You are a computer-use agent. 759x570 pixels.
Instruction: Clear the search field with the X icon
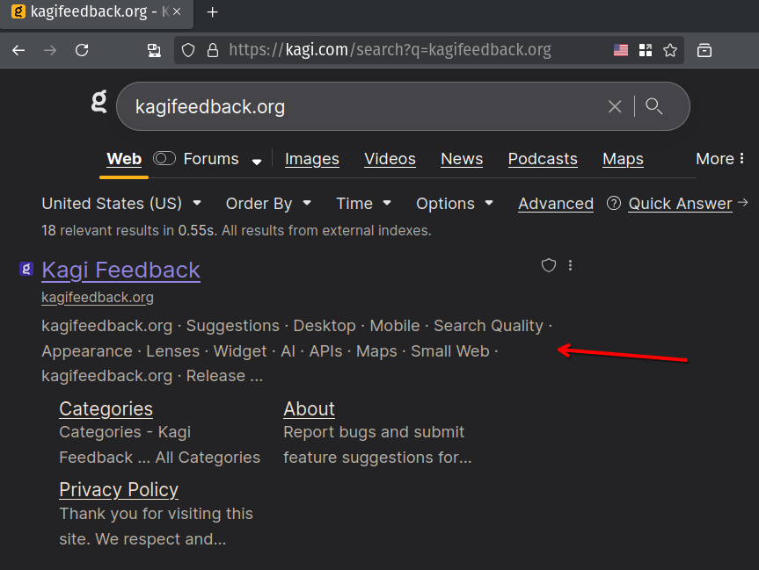tap(615, 106)
